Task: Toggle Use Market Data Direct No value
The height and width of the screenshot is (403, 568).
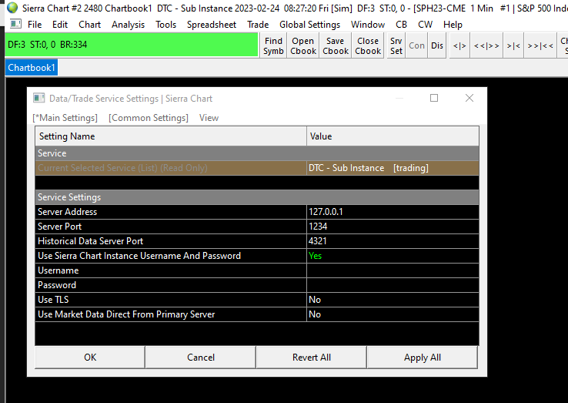Action: pyautogui.click(x=393, y=314)
